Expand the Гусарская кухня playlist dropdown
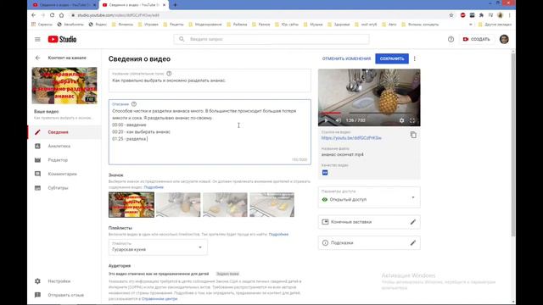 [x=158, y=247]
